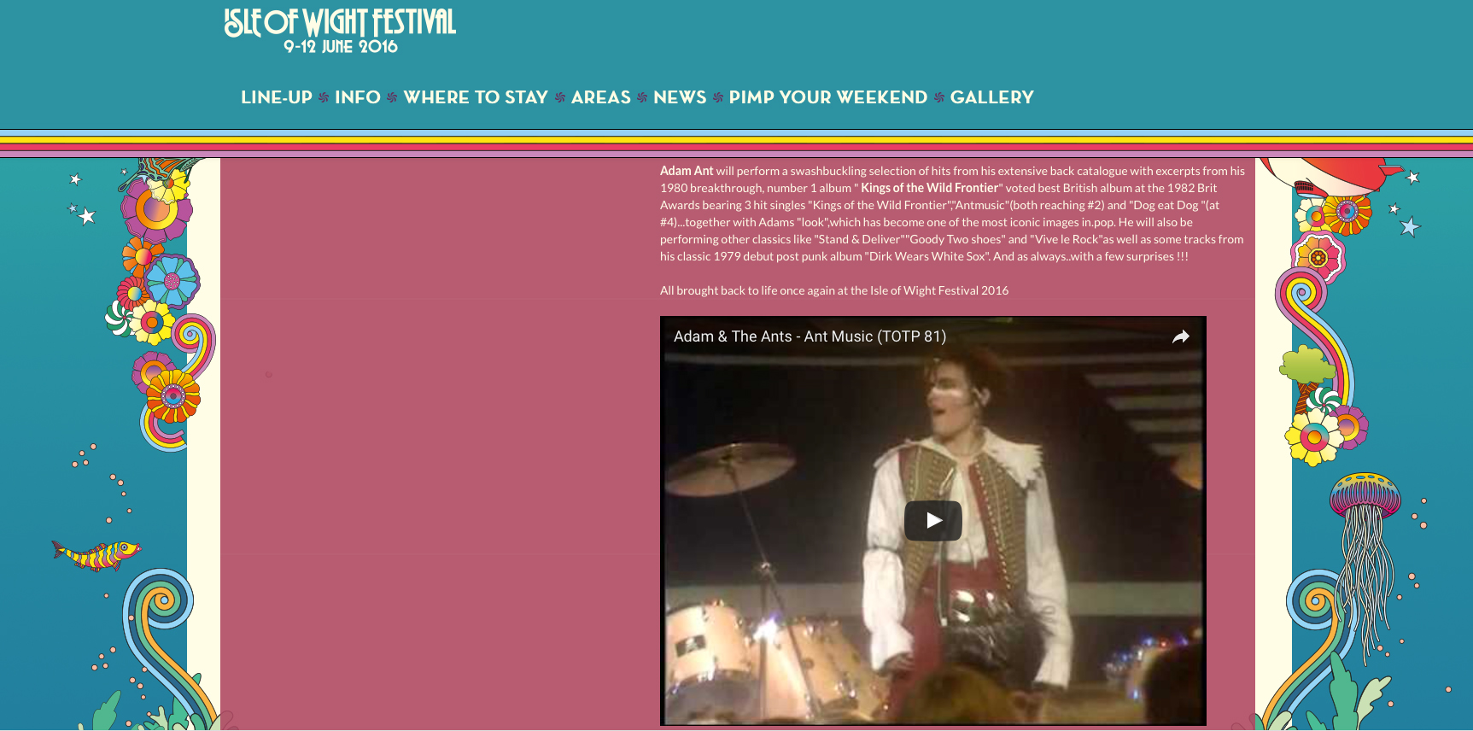Click the bold Adam Ant name text
Image resolution: width=1473 pixels, height=731 pixels.
[x=687, y=171]
